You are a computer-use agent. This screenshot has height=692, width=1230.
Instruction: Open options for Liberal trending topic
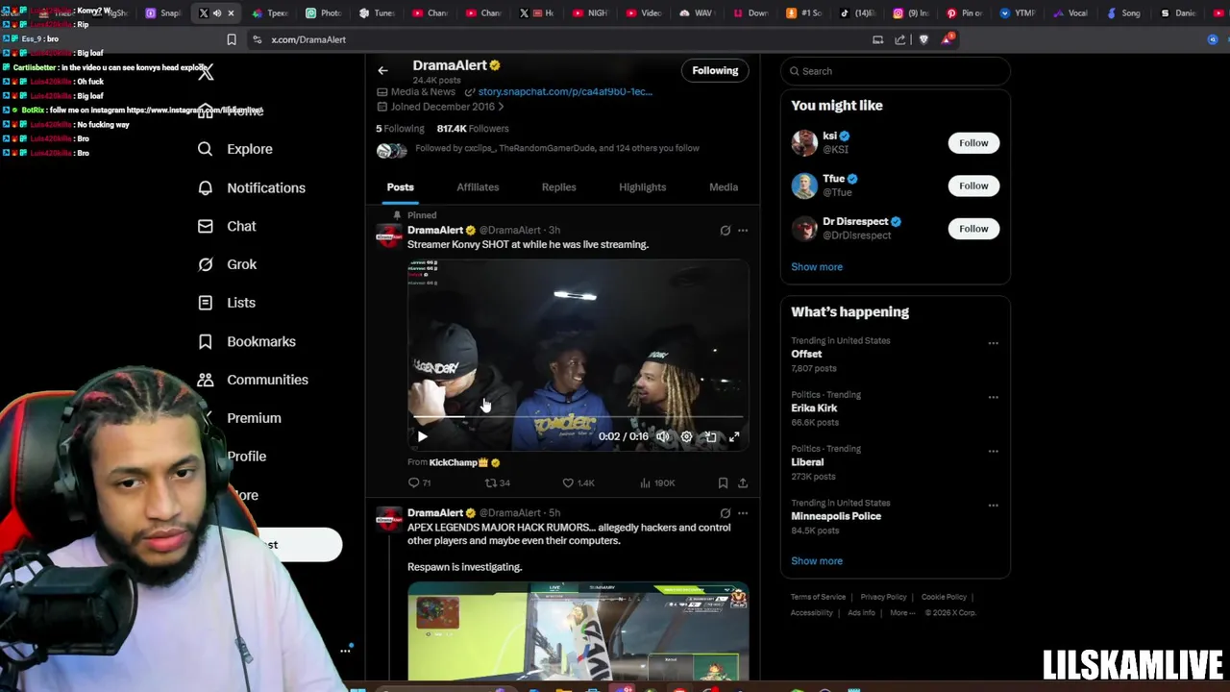994,451
